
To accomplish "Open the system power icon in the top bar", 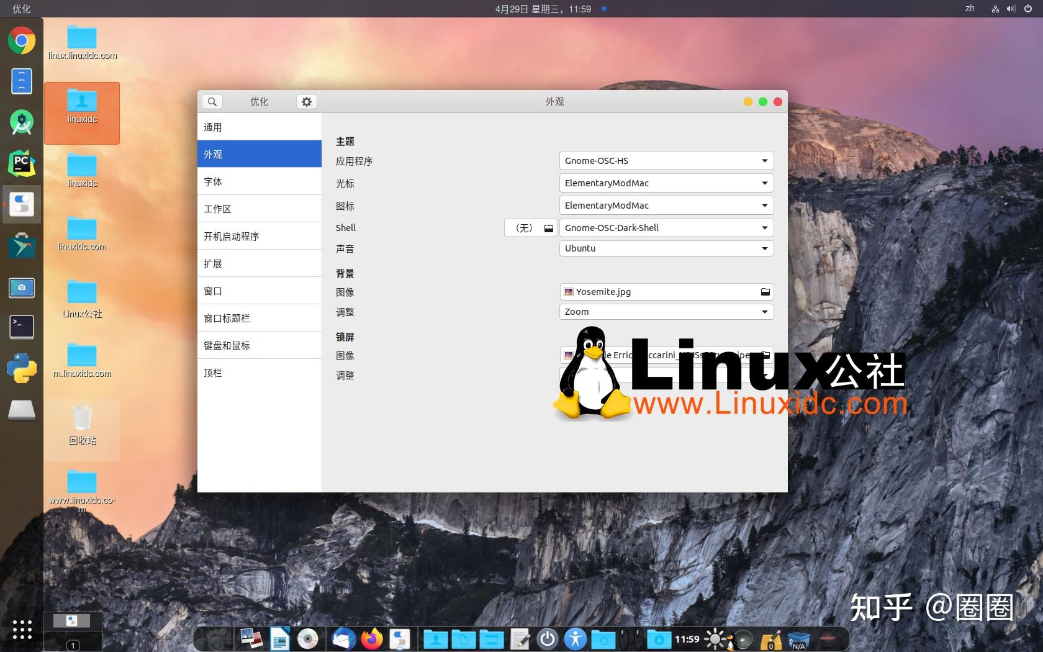I will [1029, 9].
